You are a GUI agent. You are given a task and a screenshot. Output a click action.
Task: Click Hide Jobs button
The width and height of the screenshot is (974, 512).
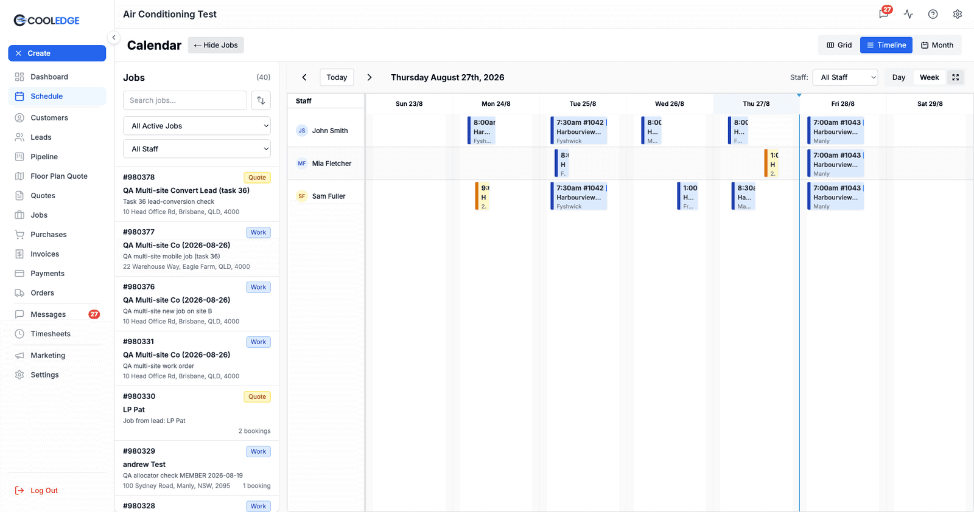[x=215, y=45]
